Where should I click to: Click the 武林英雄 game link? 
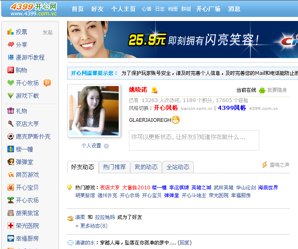(223, 188)
